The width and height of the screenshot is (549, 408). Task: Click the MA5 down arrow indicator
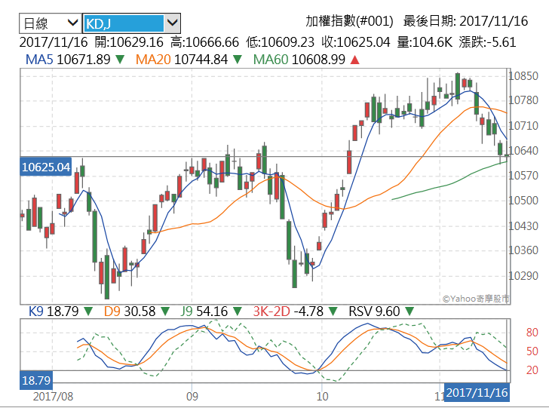pos(120,60)
